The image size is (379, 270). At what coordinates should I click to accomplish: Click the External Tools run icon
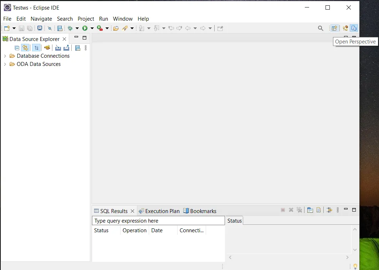coord(100,28)
